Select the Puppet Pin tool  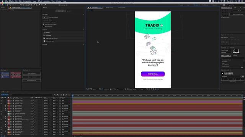(x=45, y=5)
